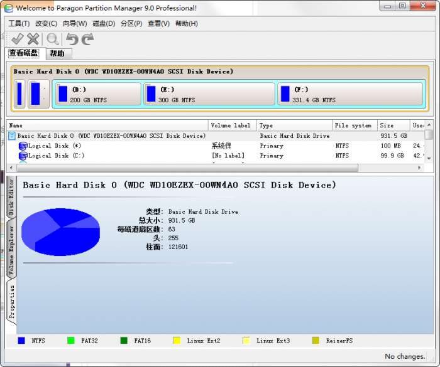This screenshot has height=367, width=440.
Task: Close the Paragon Partition Manager window
Action: (423, 6)
